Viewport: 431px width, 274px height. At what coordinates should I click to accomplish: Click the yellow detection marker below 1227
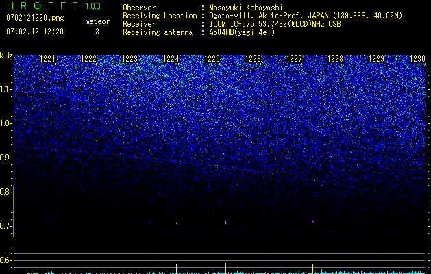point(313,269)
